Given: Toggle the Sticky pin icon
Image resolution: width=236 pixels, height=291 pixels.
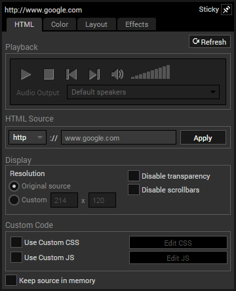Looking at the screenshot, I should click(x=226, y=10).
